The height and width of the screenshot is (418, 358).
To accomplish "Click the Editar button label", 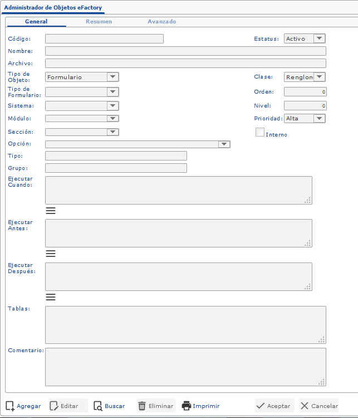I will coord(69,406).
